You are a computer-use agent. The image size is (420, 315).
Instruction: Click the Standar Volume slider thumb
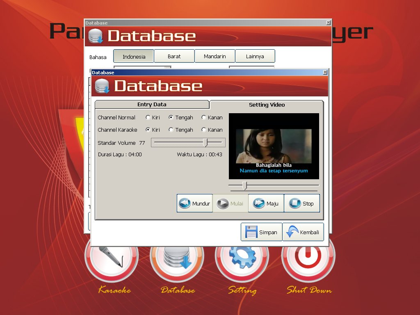click(205, 142)
